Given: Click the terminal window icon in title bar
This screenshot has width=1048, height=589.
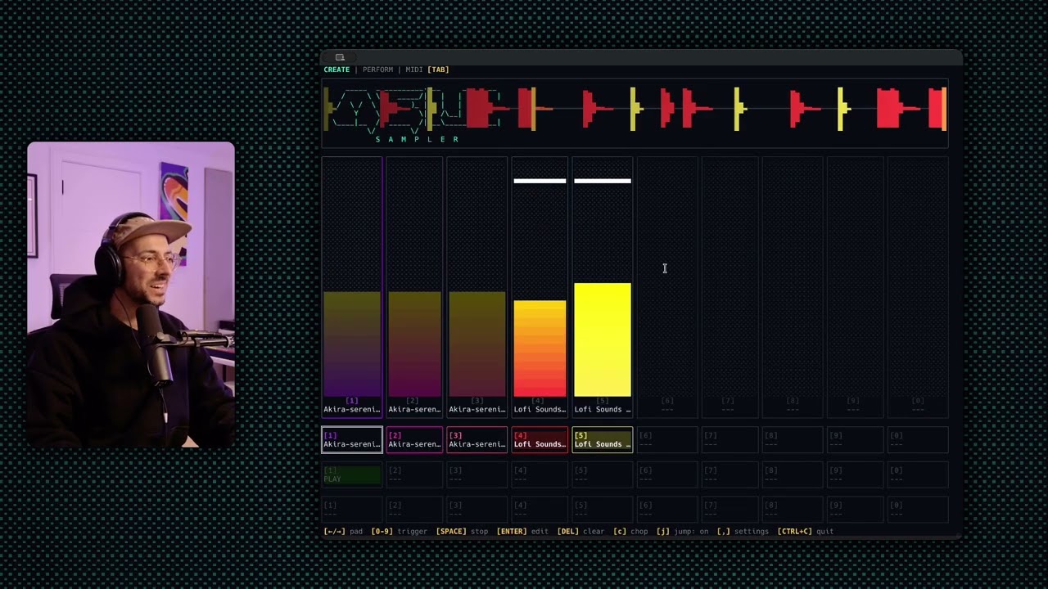Looking at the screenshot, I should 340,57.
